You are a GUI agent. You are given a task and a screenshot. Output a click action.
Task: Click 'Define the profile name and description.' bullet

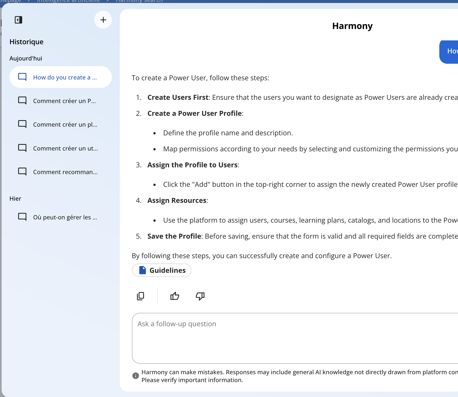[x=228, y=133]
